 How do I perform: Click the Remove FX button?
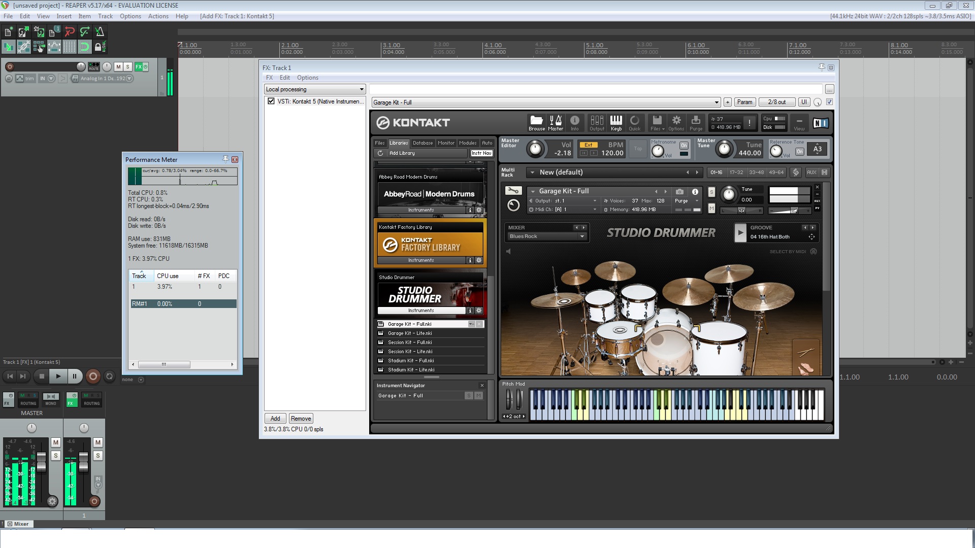[301, 419]
